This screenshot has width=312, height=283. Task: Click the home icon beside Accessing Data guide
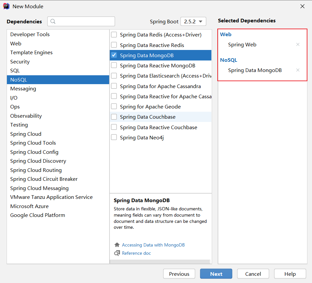click(117, 245)
